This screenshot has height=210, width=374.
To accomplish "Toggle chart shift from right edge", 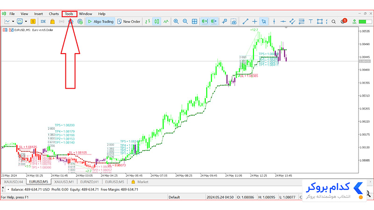I will point(214,21).
